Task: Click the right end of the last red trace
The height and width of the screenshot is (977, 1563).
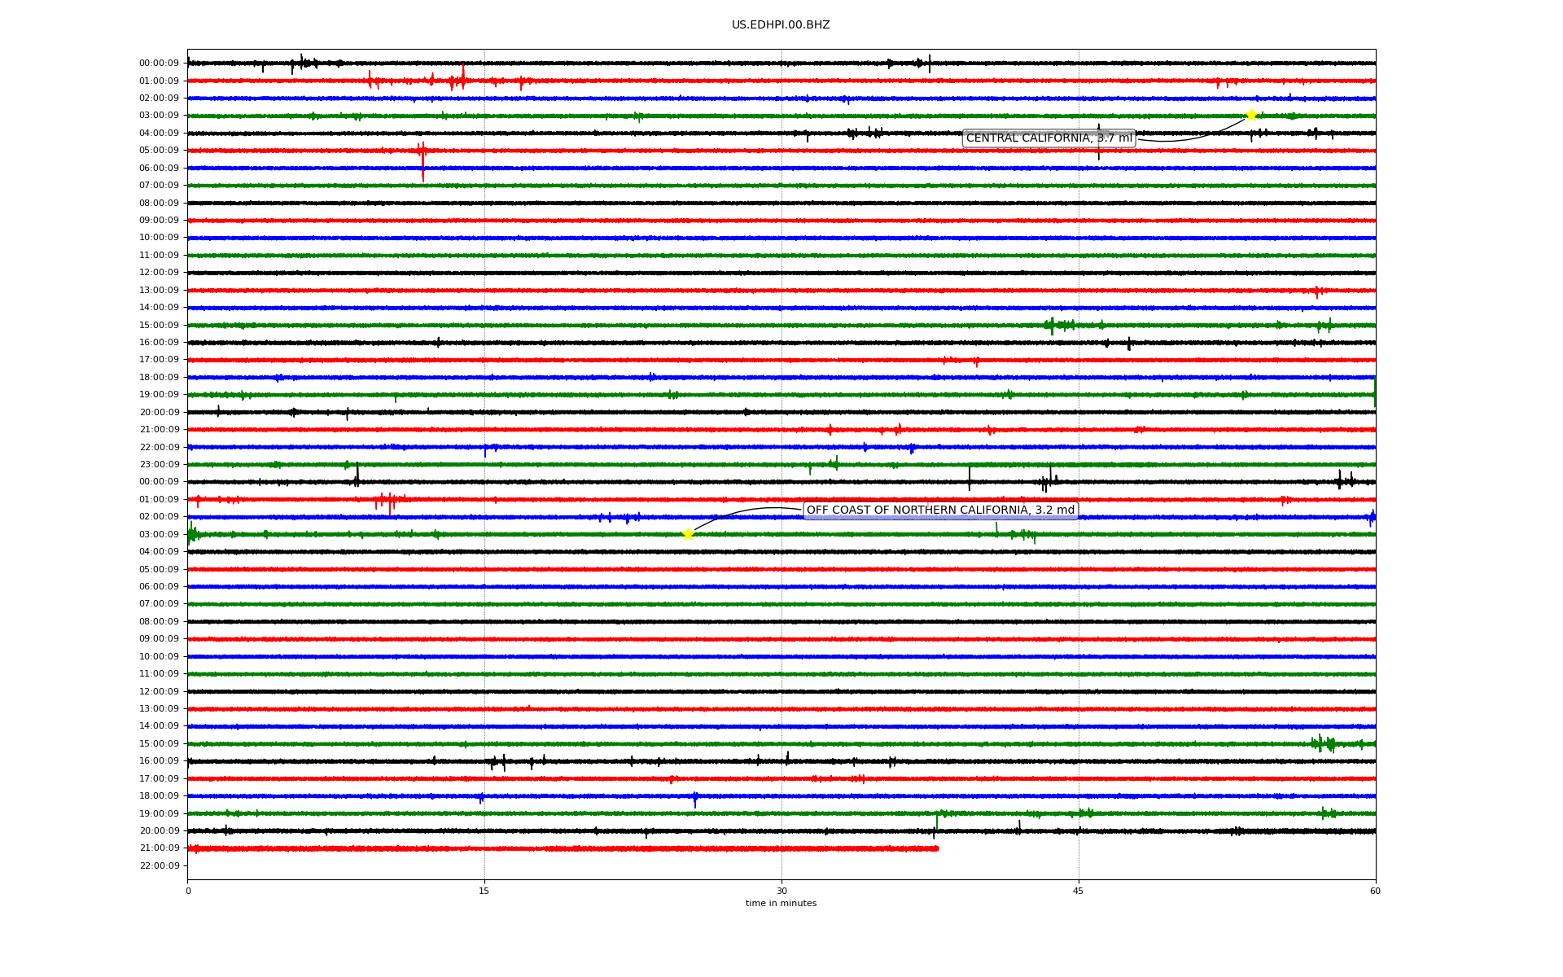Action: pos(936,848)
